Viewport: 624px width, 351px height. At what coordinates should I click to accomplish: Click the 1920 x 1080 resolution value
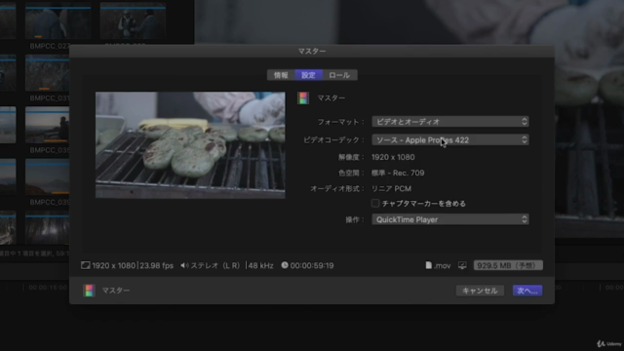coord(393,157)
